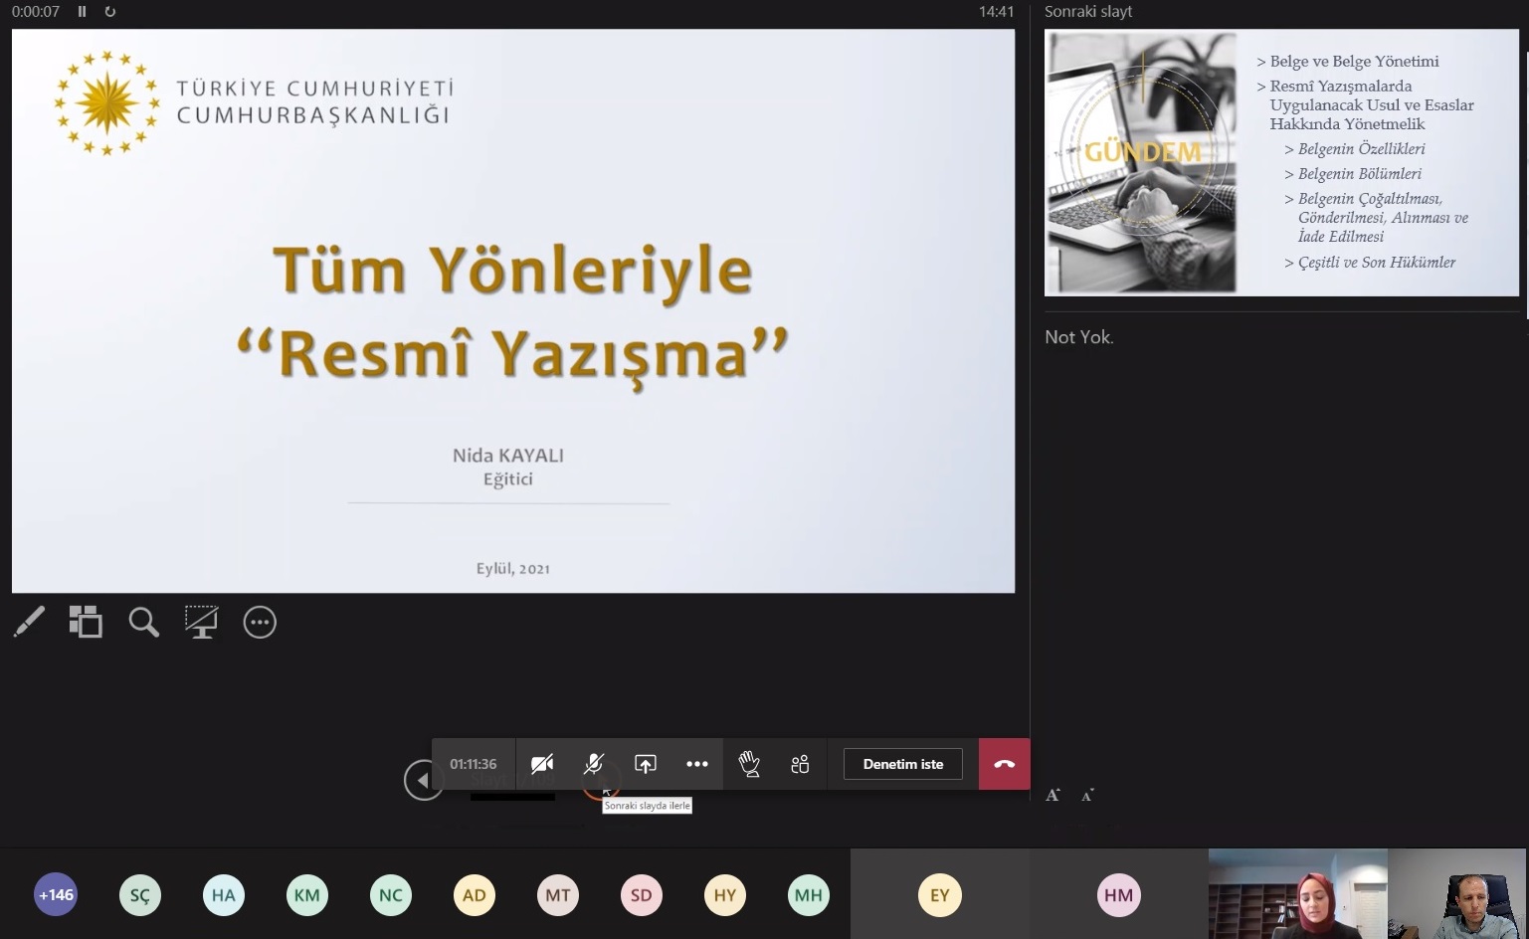
Task: Open more slide show options menu
Action: pos(260,623)
